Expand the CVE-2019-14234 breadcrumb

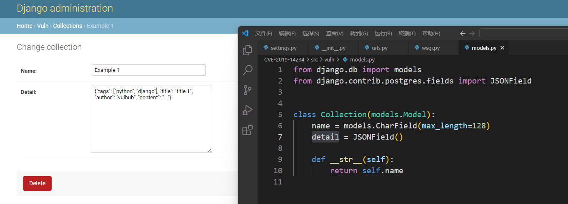pos(284,59)
